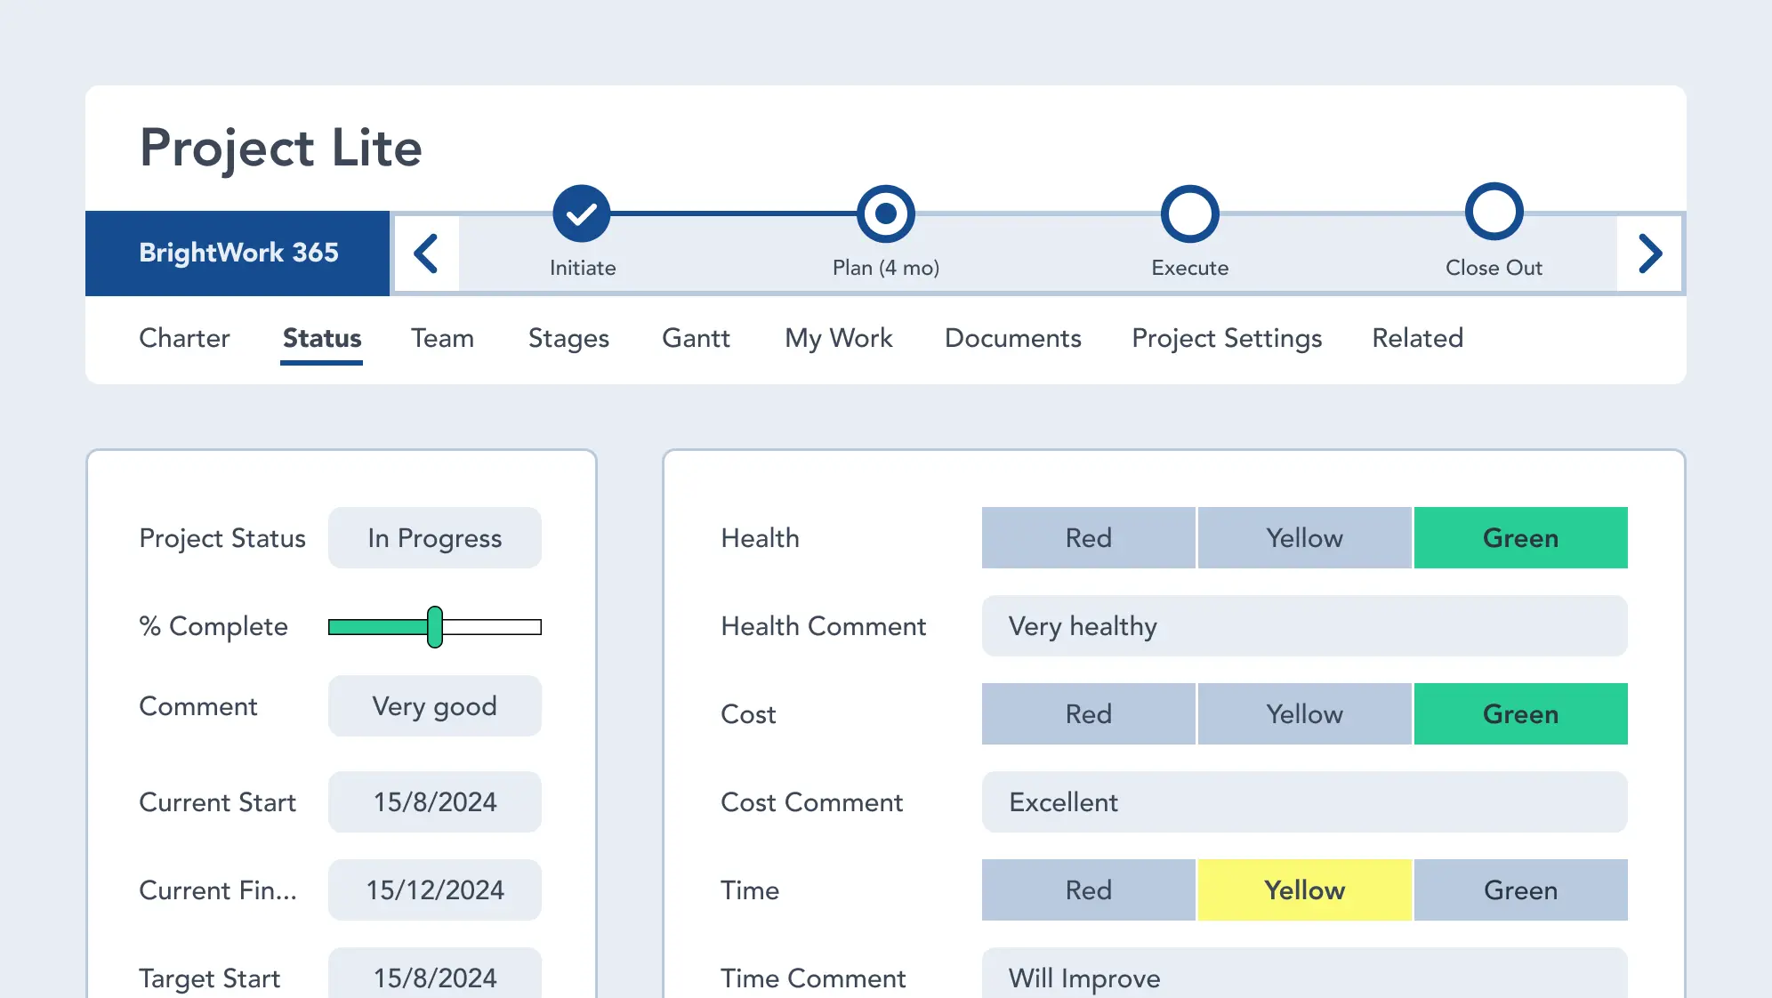Click the My Work tab label
The width and height of the screenshot is (1772, 998).
(x=837, y=338)
